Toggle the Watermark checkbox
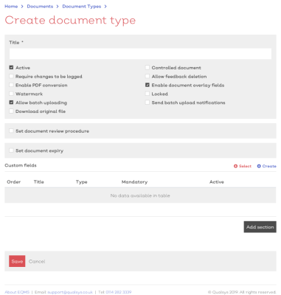 coord(11,94)
